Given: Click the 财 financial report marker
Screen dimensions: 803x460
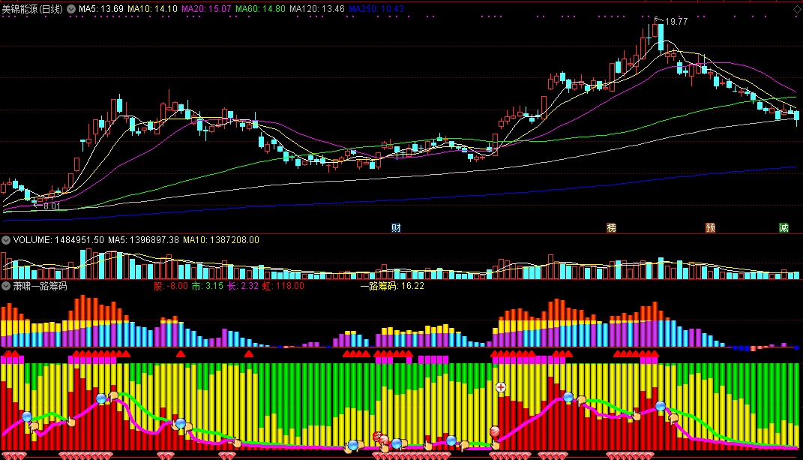Looking at the screenshot, I should (396, 227).
